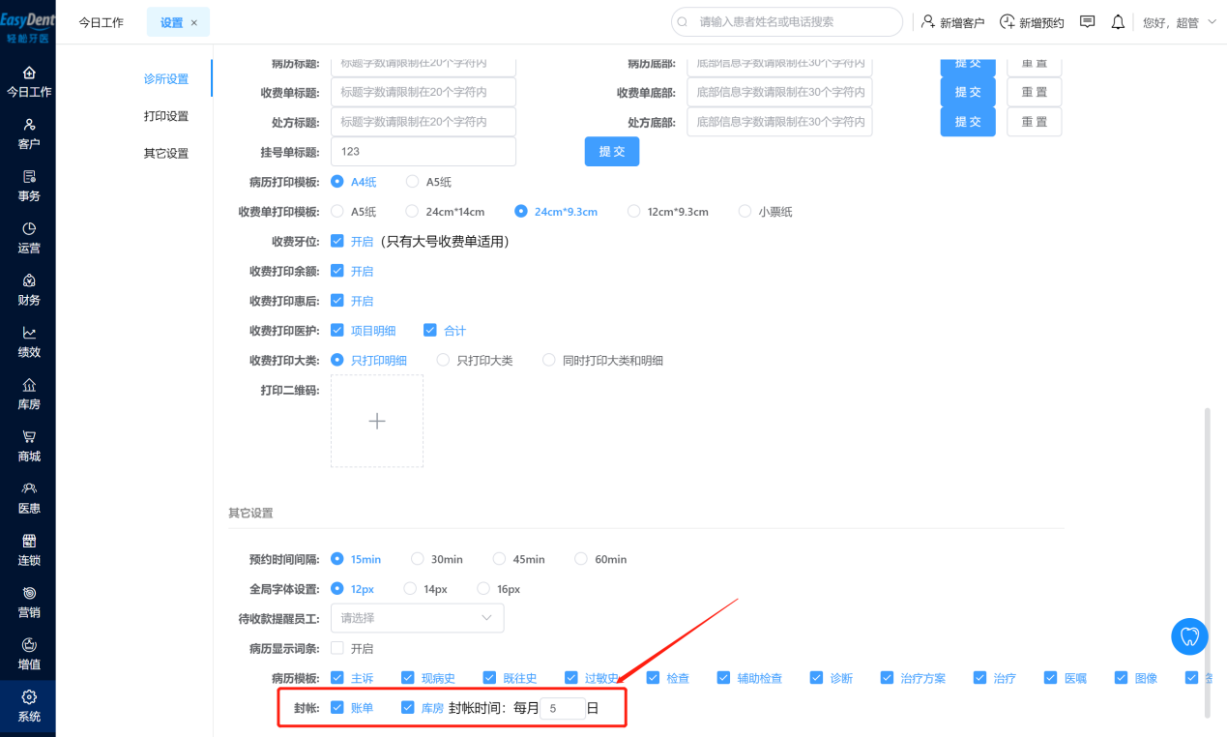This screenshot has width=1227, height=737.
Task: Open 今日工作 in the sidebar
Action: pos(29,82)
